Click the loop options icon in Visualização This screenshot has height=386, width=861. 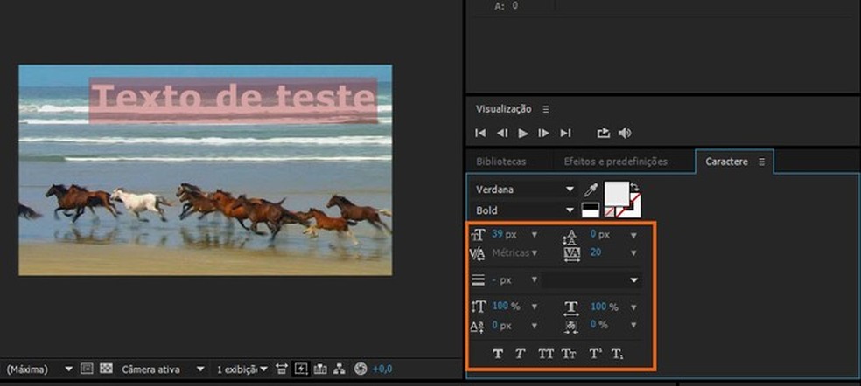[x=603, y=133]
